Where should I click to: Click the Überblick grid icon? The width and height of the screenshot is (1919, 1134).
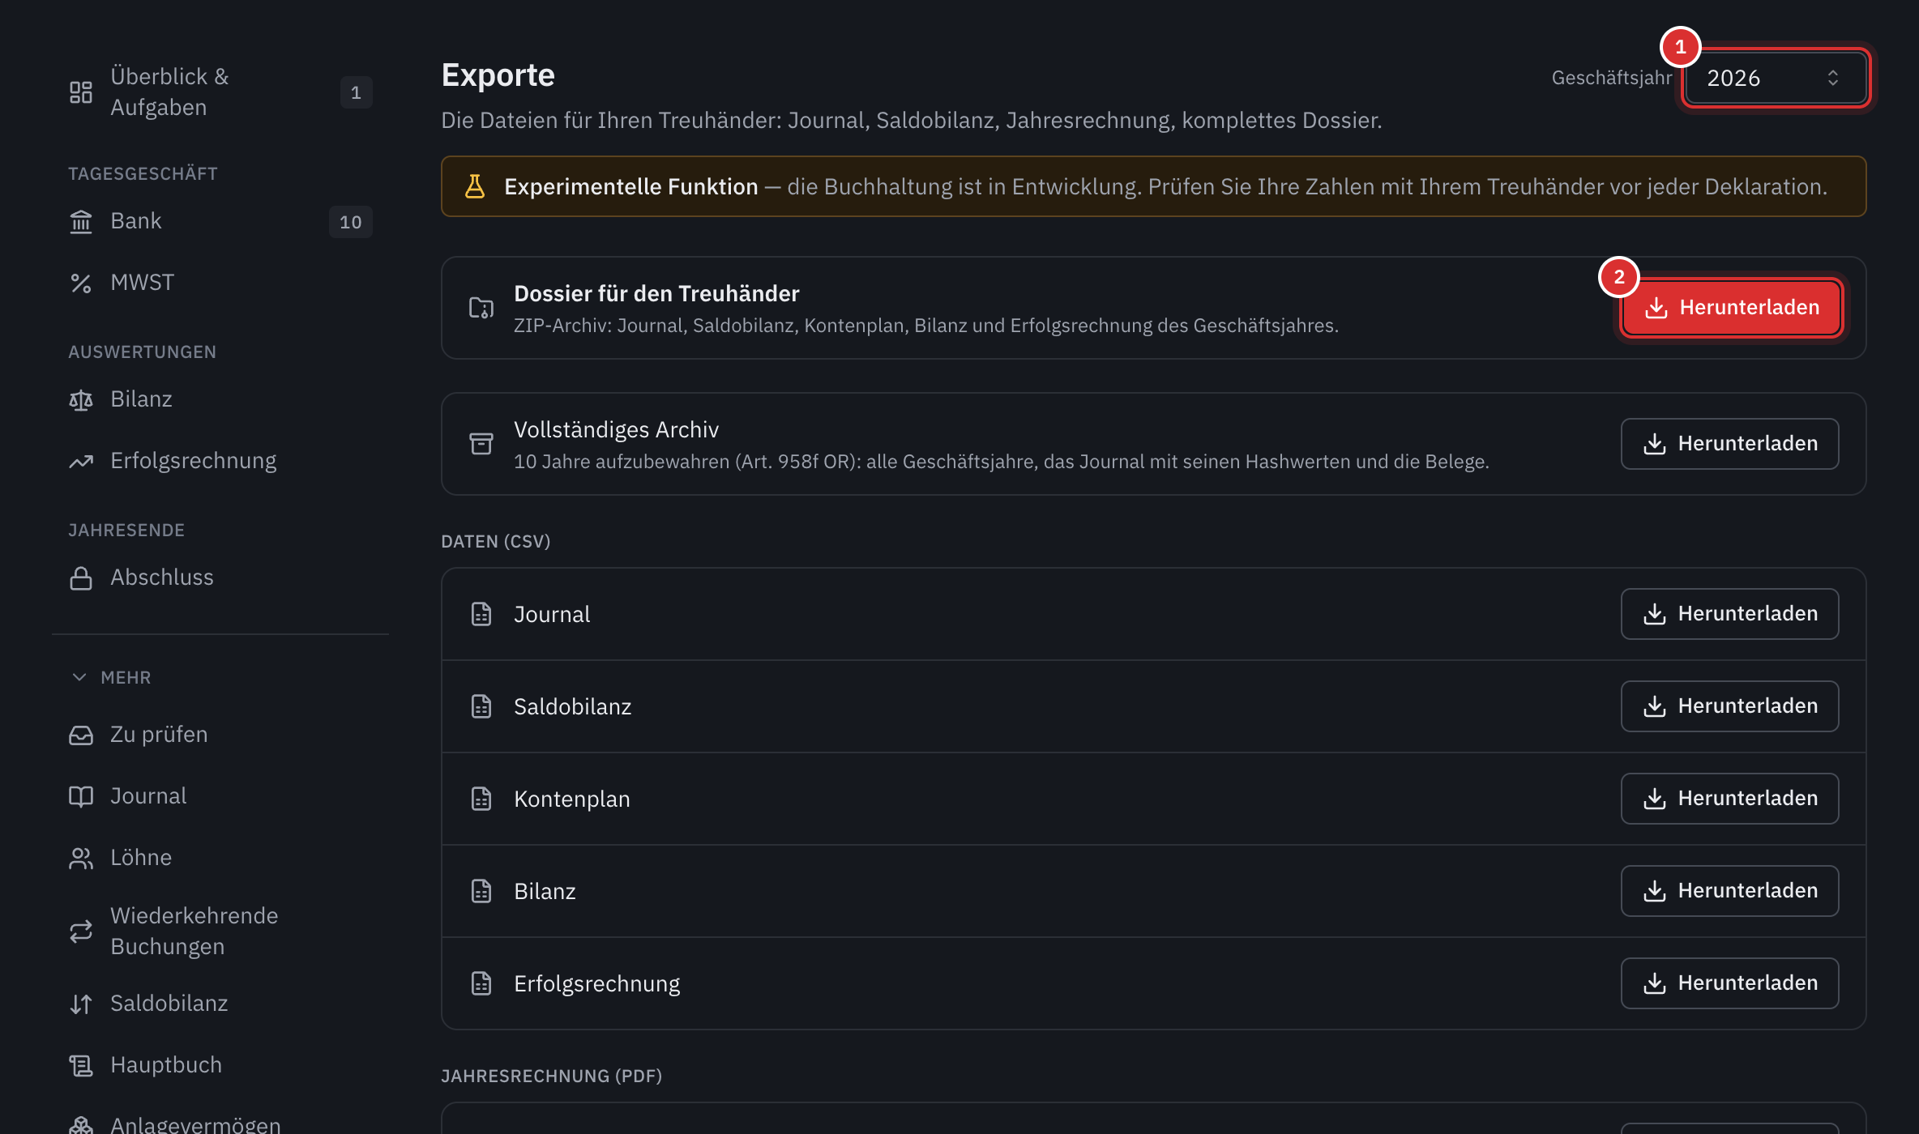(x=81, y=92)
